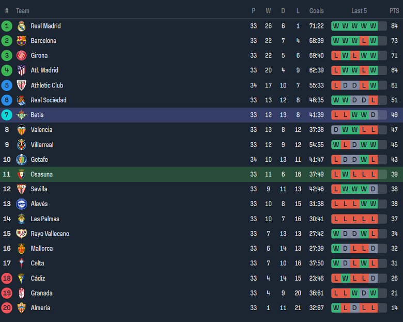Sort table by Goals column header
Viewport: 403px width, 322px height.
pos(316,11)
